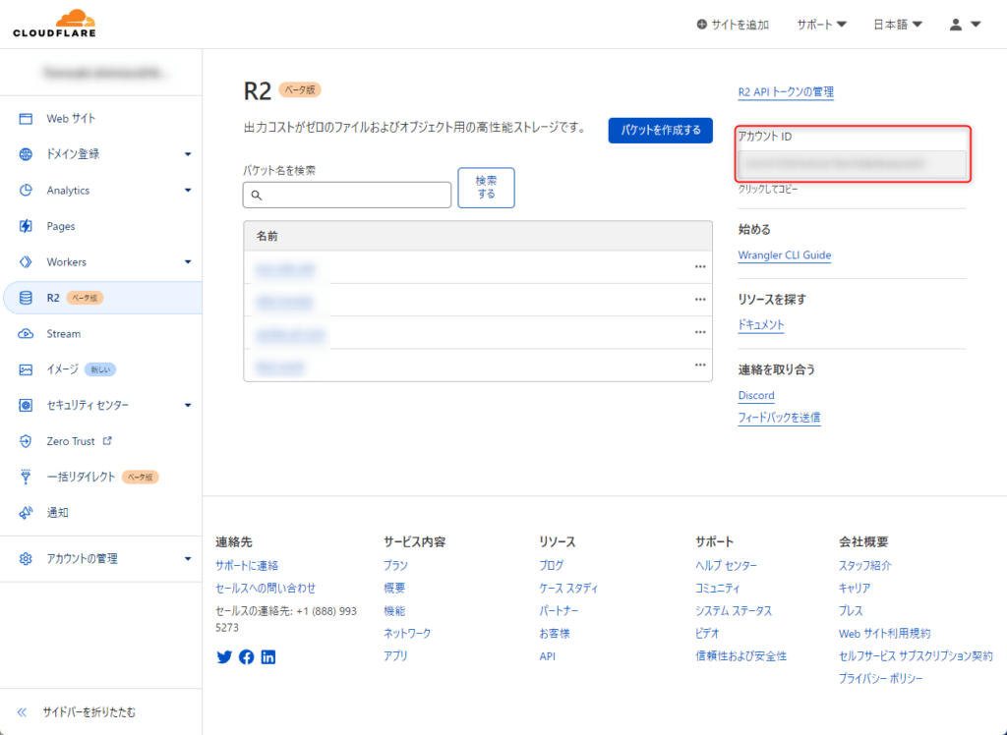Click the 検索する button
Viewport: 1007px width, 735px height.
click(486, 188)
